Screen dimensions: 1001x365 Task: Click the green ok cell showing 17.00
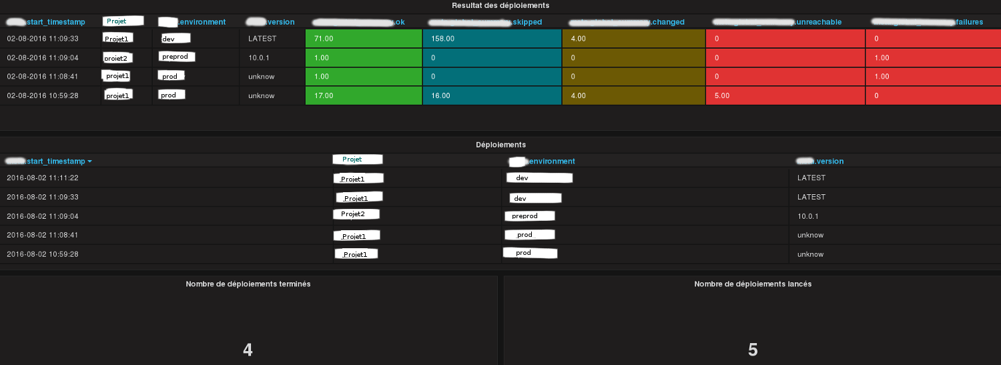pos(364,95)
